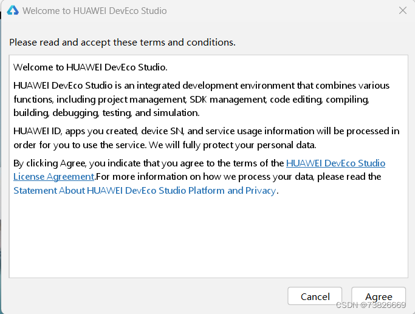Click the first 'Welcome to HUAWEI DevEco Studio.' line
This screenshot has width=415, height=314.
[x=90, y=67]
